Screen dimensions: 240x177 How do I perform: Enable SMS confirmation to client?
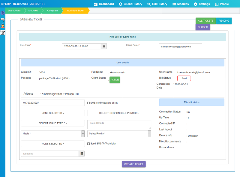[88, 102]
